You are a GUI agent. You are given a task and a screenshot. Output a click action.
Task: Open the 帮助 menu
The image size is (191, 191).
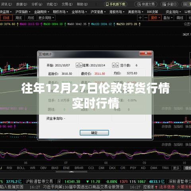click(x=82, y=4)
